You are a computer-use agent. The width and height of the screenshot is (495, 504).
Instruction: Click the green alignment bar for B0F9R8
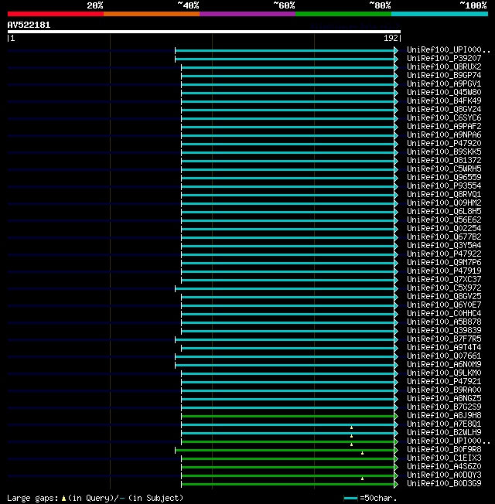(285, 451)
